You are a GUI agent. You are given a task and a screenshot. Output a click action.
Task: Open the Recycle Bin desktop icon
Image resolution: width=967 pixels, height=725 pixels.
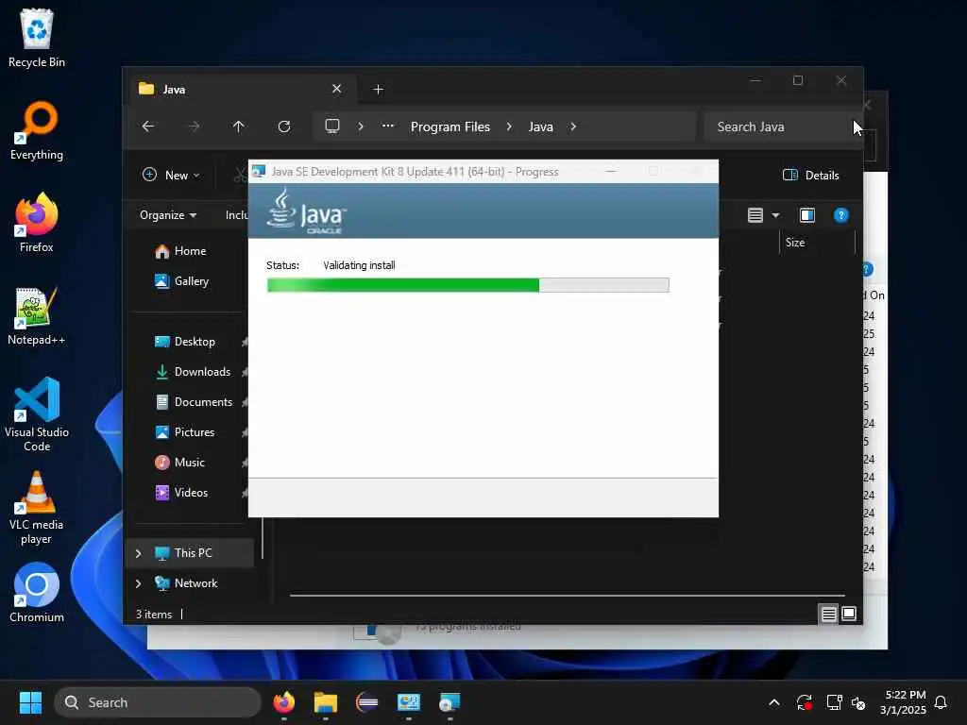point(37,38)
